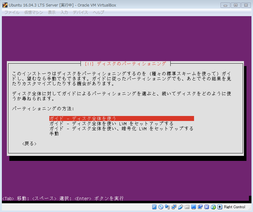Open the audio status icon
This screenshot has width=253, height=212.
168,207
